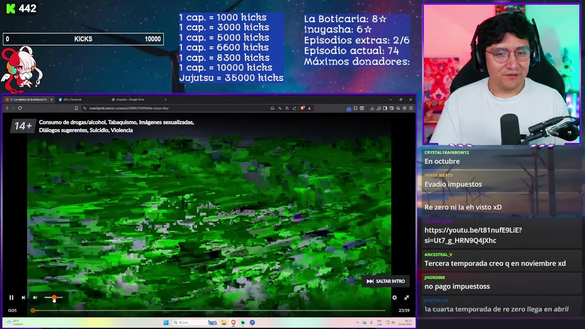Click the zoom magnifier icon in address bar
This screenshot has height=329, width=585.
coord(287,108)
